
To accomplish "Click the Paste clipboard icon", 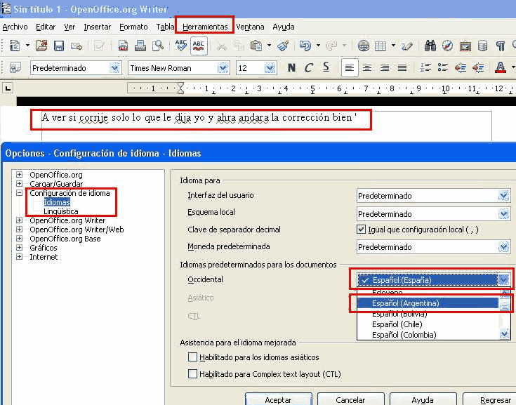I will [x=256, y=46].
